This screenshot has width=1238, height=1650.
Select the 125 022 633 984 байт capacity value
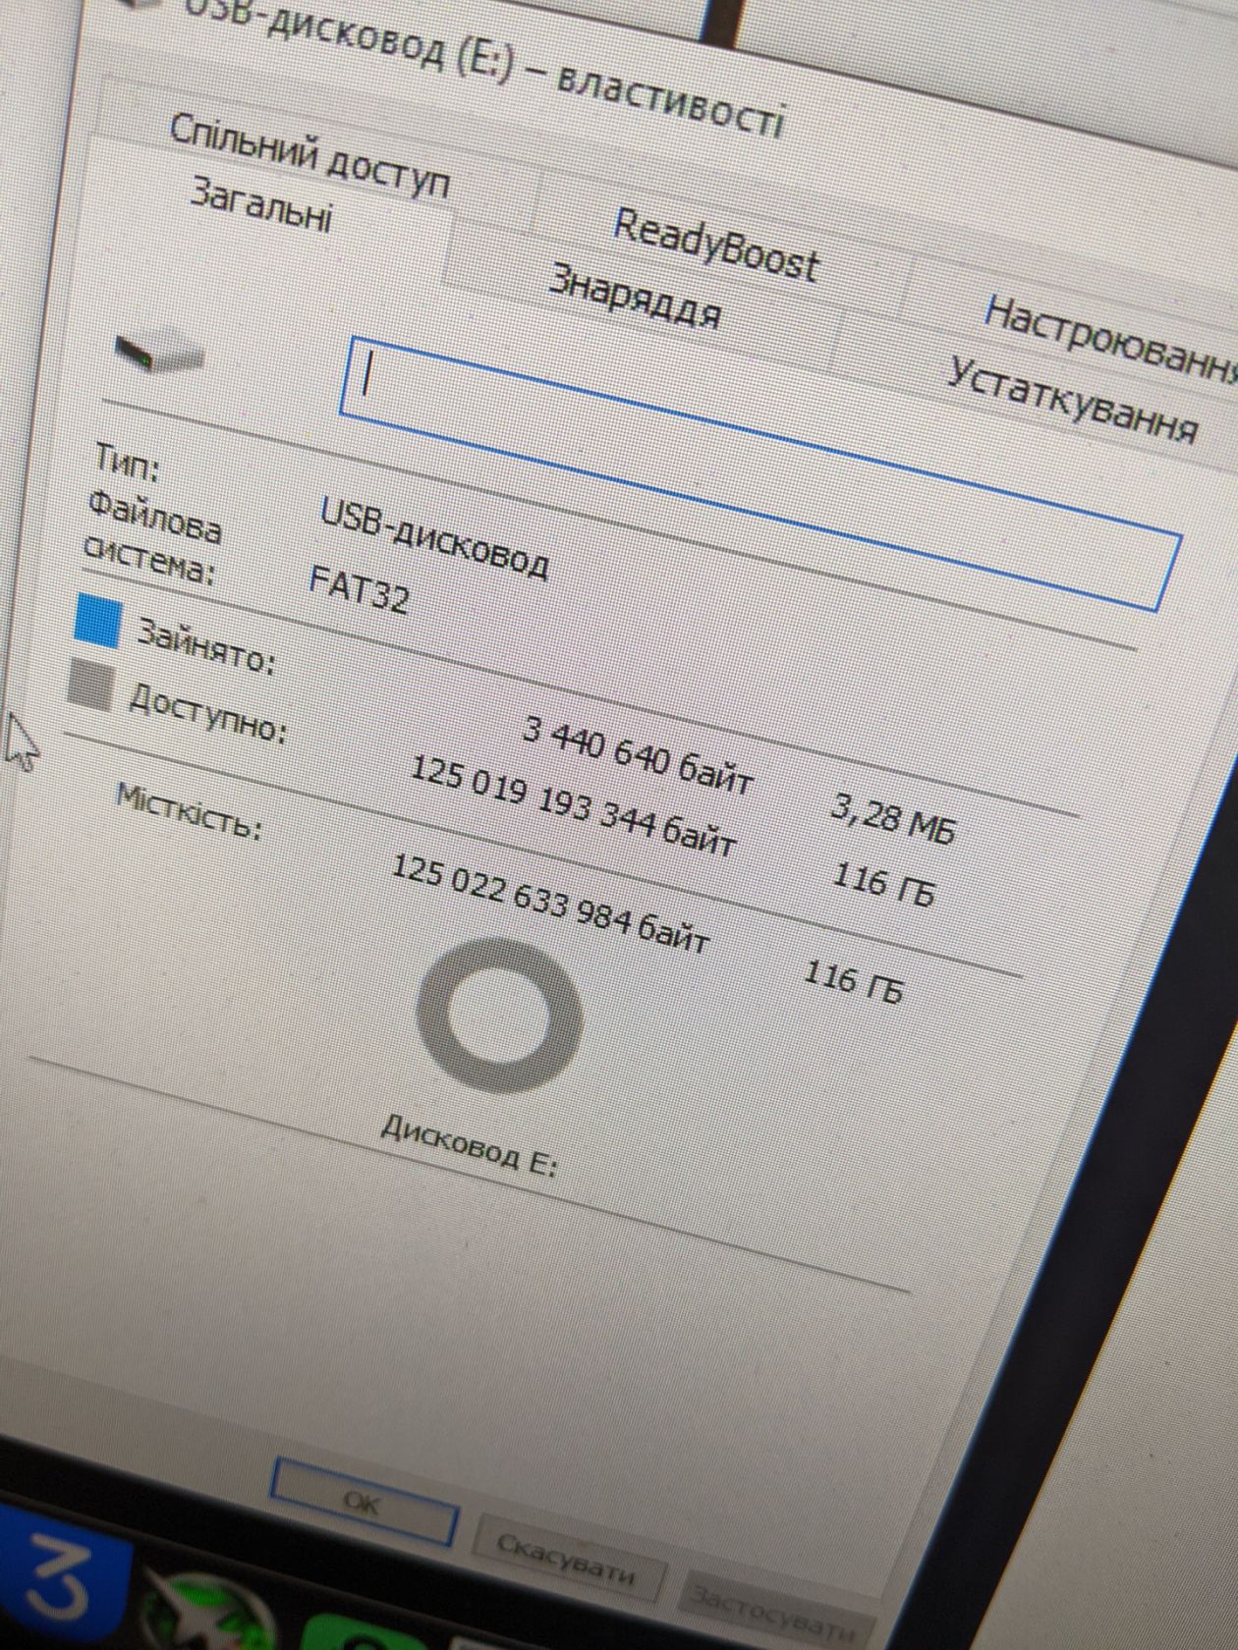550,903
